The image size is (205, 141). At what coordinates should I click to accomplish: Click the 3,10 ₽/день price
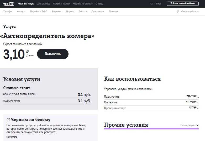coord(18,54)
